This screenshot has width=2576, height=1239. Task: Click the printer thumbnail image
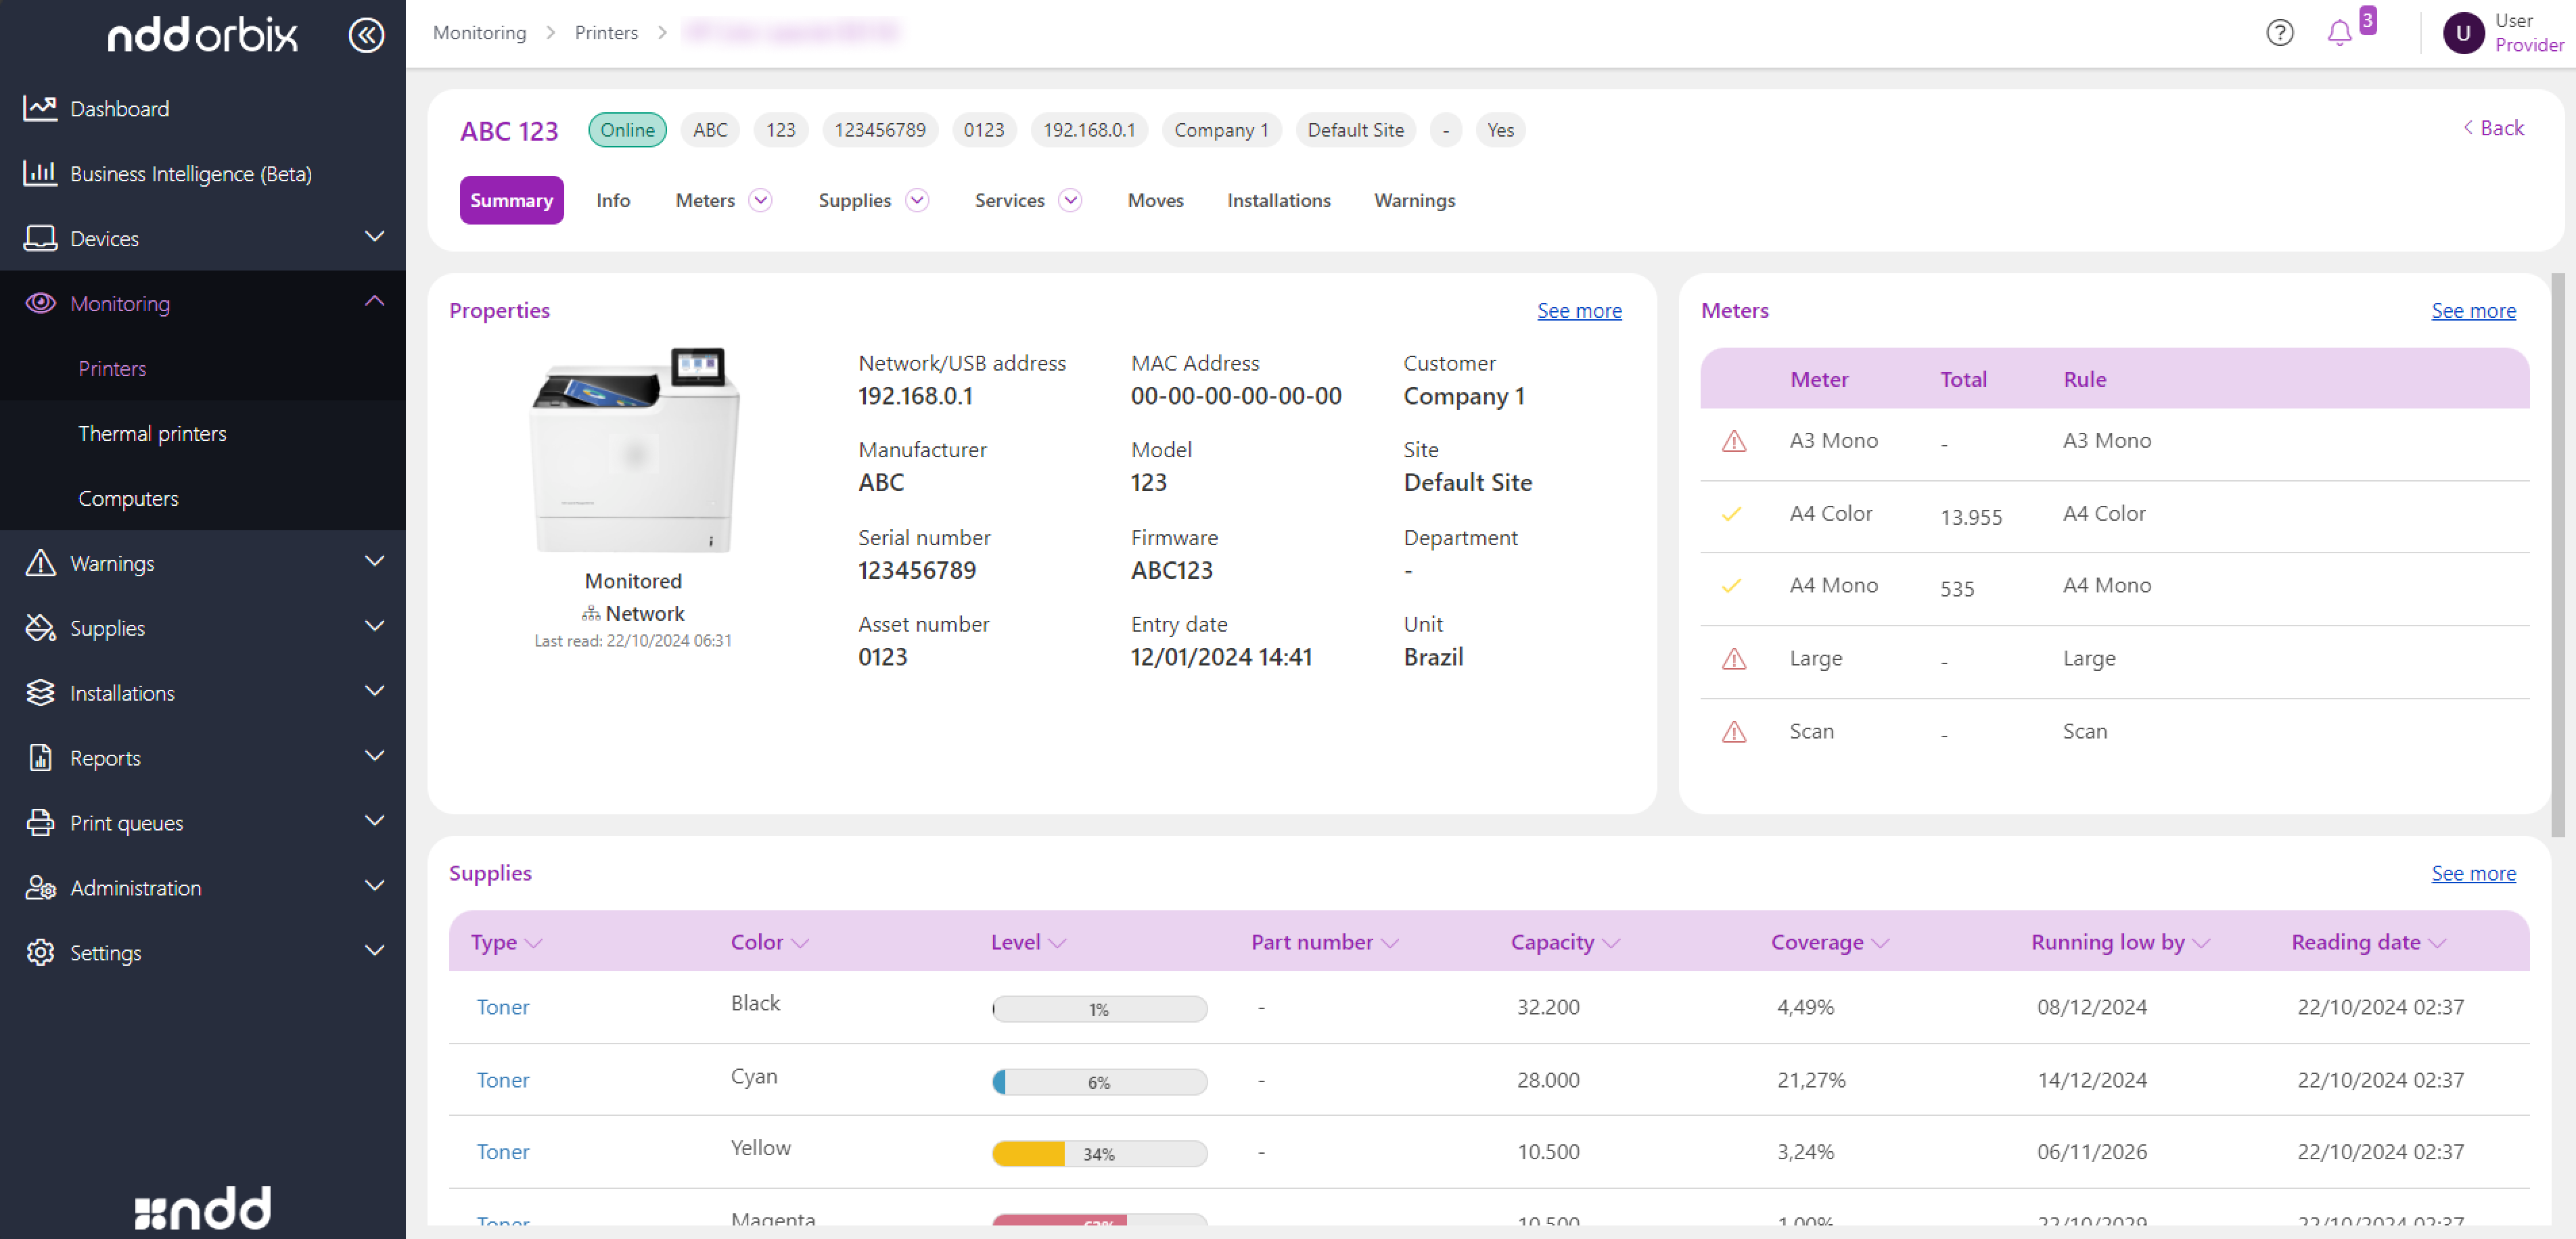(634, 450)
